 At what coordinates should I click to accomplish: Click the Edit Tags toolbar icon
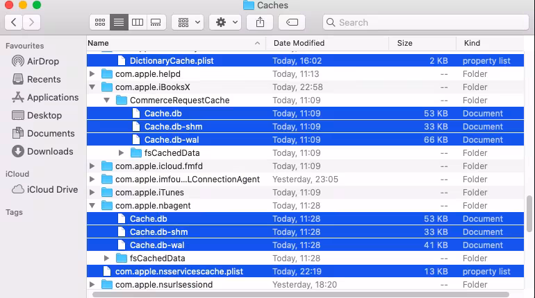point(292,22)
